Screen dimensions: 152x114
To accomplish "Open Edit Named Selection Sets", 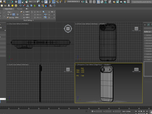I will tap(65, 2).
